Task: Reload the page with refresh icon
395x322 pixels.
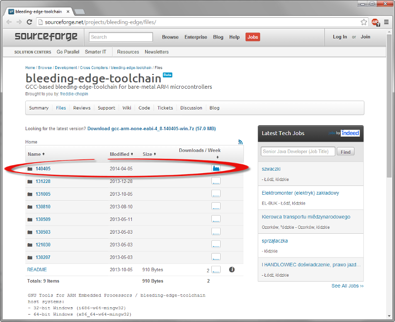Action: [x=30, y=22]
